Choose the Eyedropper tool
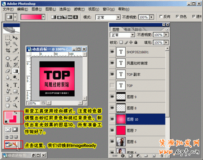 pyautogui.click(x=15, y=99)
